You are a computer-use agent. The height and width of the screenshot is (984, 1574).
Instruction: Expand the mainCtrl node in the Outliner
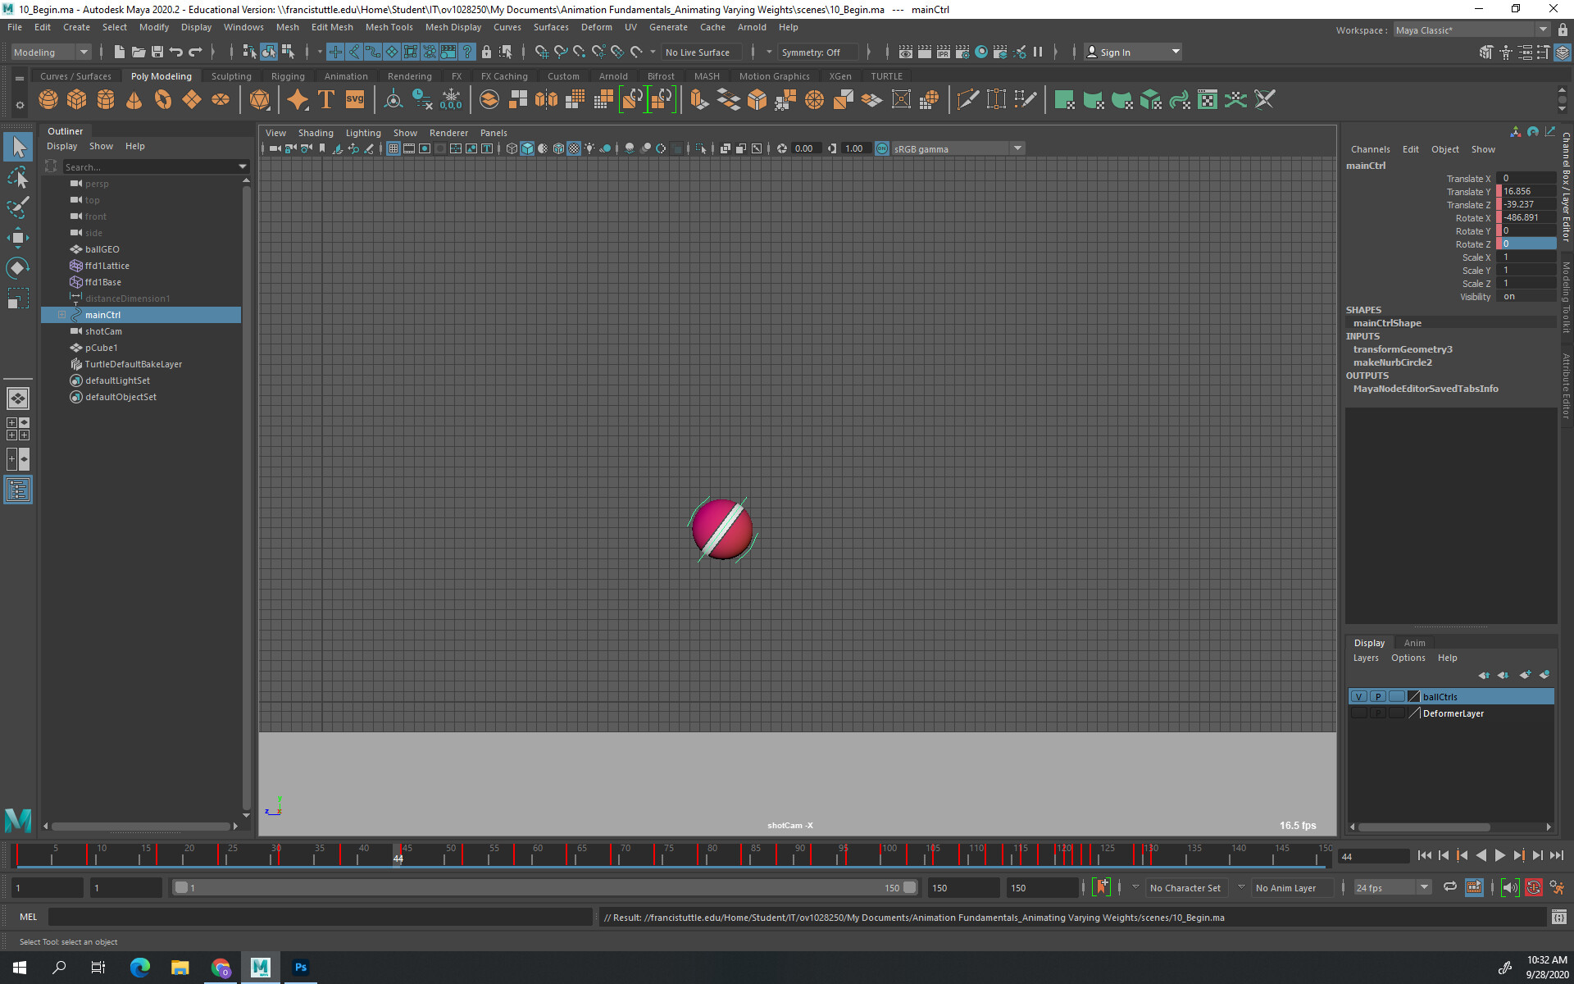click(63, 314)
